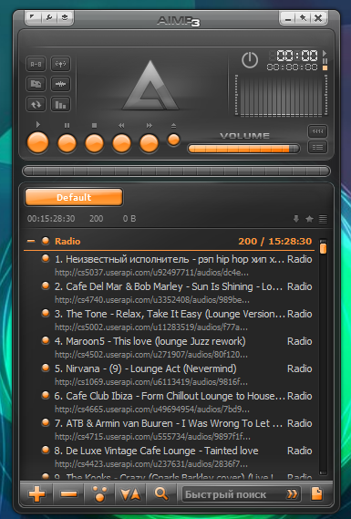The image size is (351, 519).
Task: Click the 00:00 time display
Action: point(296,56)
